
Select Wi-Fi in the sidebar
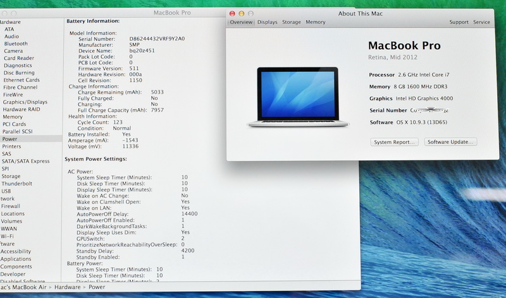7,237
